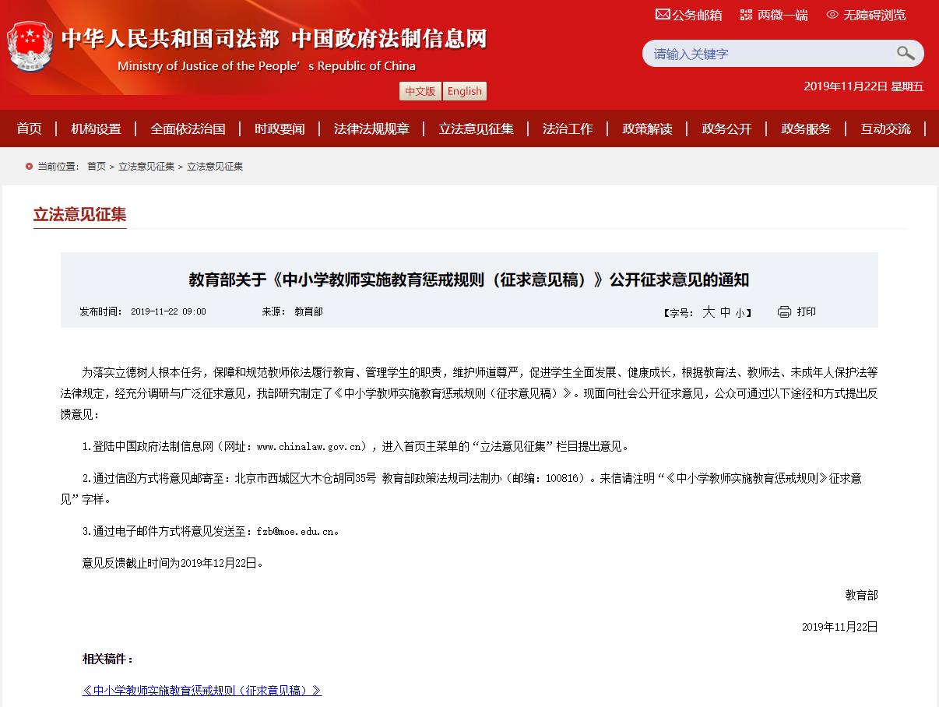This screenshot has width=939, height=707.
Task: Open the 政务公开 menu item
Action: point(726,128)
